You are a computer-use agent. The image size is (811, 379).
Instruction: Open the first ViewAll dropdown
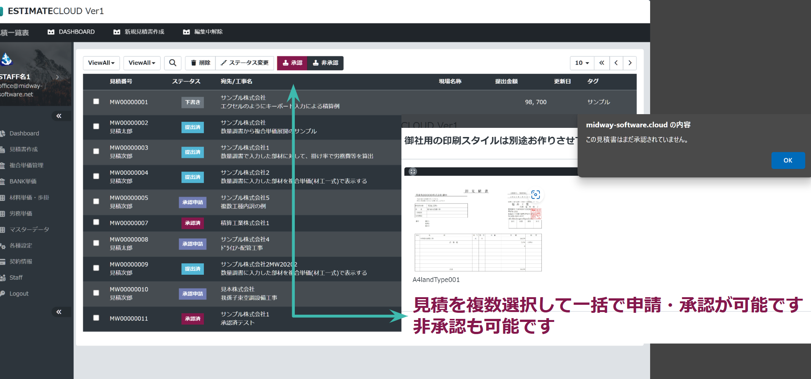point(101,63)
